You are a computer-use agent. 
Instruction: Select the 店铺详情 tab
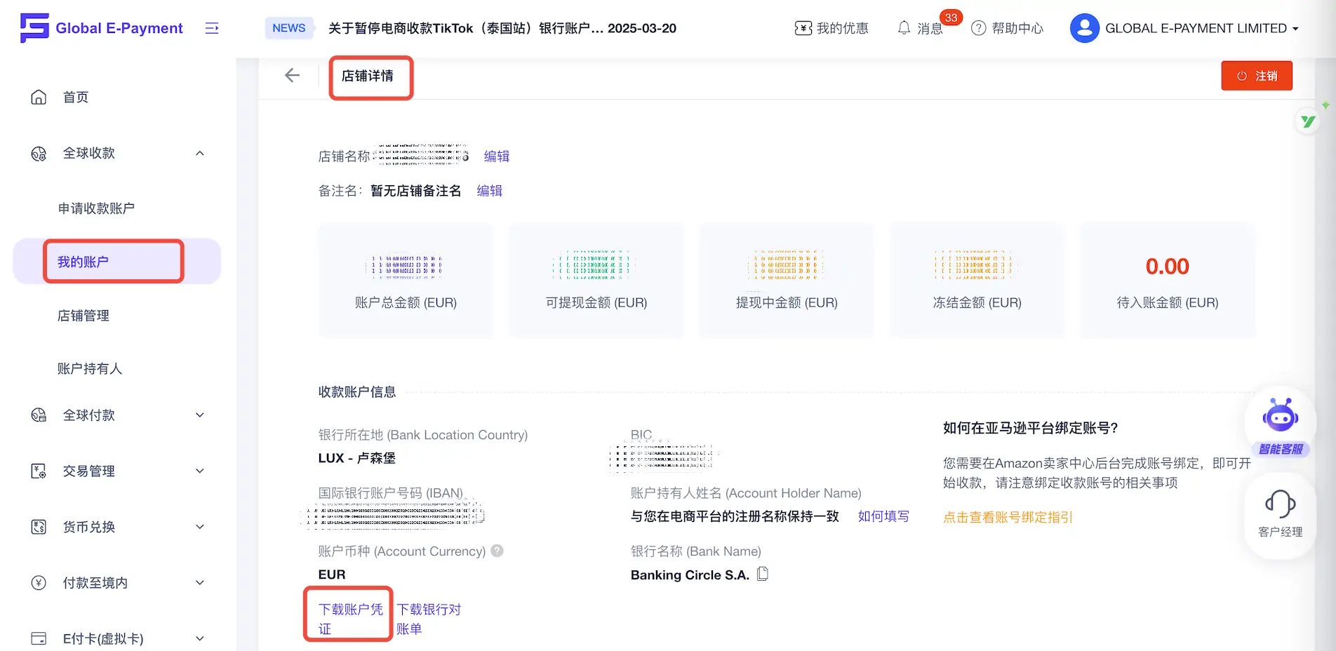pos(368,76)
